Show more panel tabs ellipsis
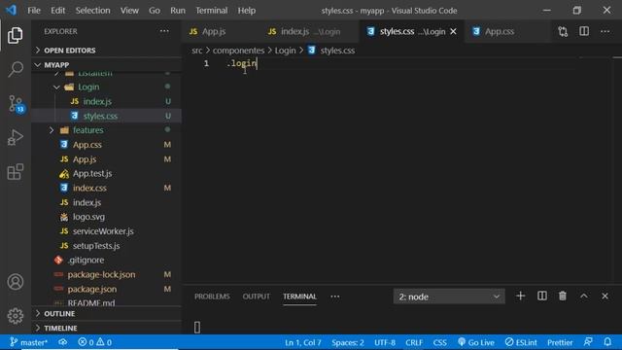 point(334,297)
